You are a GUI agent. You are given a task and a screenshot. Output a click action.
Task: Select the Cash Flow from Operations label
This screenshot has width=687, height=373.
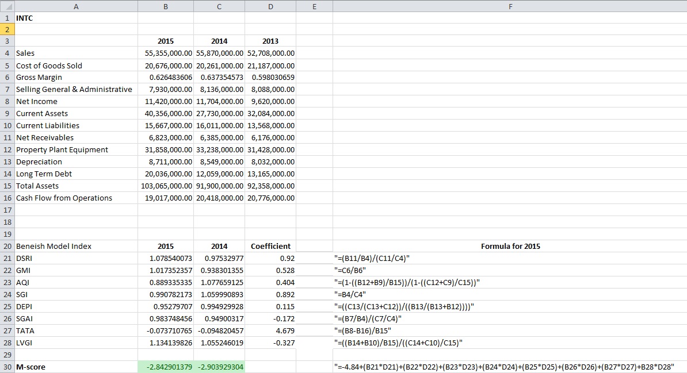coord(63,198)
